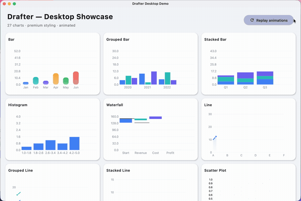Click the "30.0" value on the Grouped Bar axis
Image resolution: width=301 pixels, height=201 pixels.
point(115,51)
